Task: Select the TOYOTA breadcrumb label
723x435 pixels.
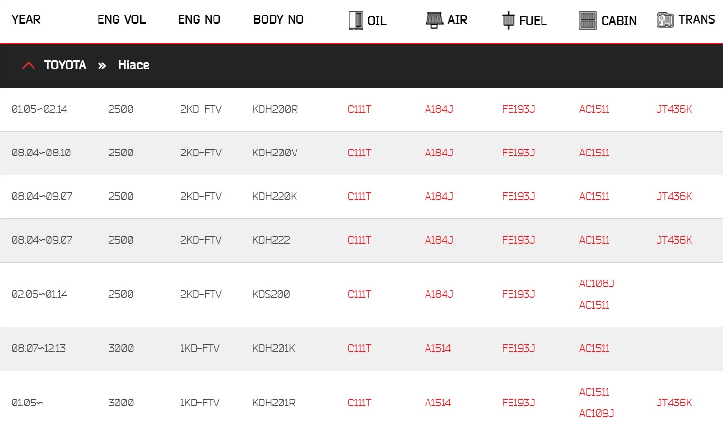Action: (65, 65)
